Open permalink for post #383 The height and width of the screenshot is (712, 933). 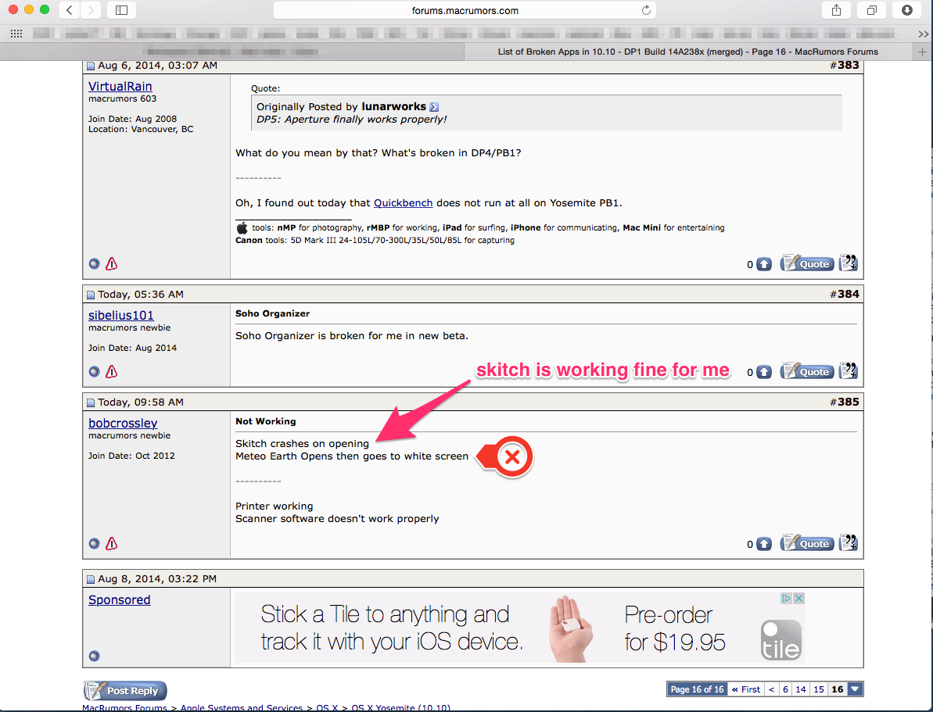[x=849, y=65]
